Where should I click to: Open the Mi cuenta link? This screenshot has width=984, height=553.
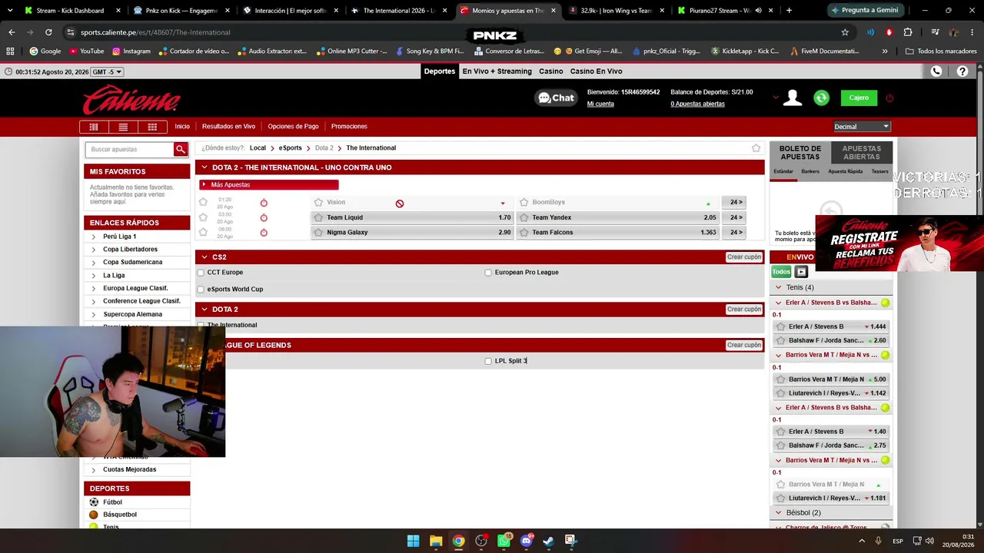pos(600,104)
